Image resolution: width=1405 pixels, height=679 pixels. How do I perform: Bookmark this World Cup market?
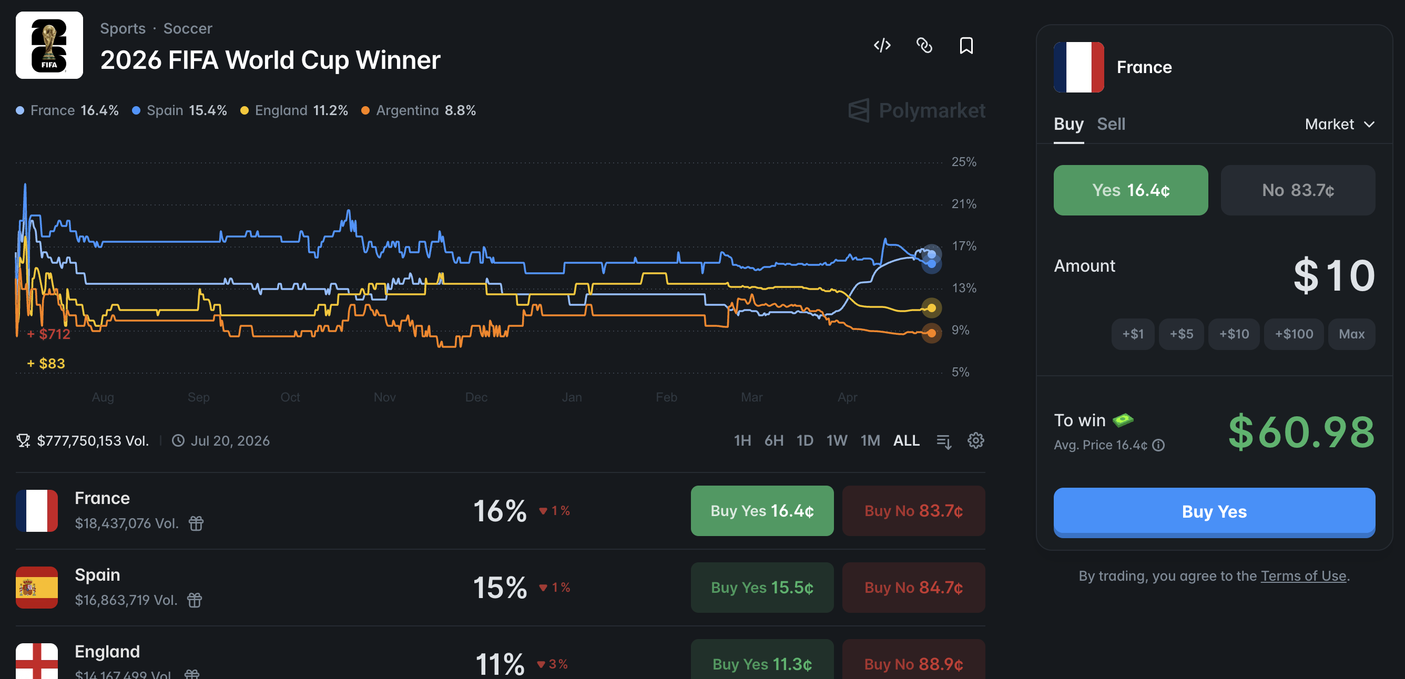[966, 45]
